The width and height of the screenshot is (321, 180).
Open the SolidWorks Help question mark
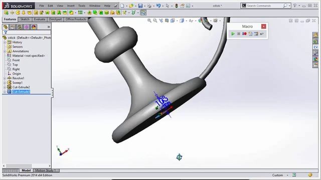pos(294,5)
